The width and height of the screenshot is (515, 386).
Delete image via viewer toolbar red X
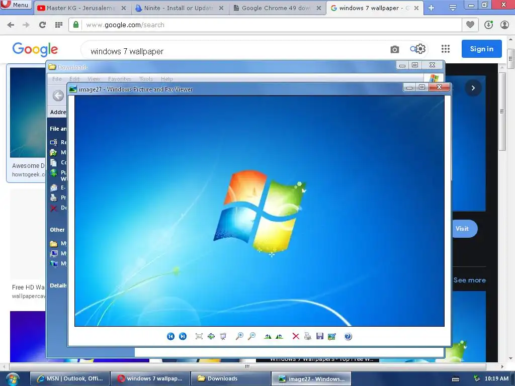pos(296,336)
